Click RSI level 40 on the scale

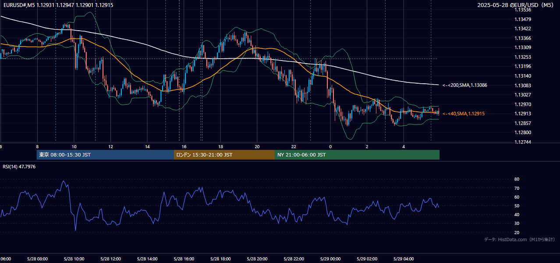tap(517, 214)
